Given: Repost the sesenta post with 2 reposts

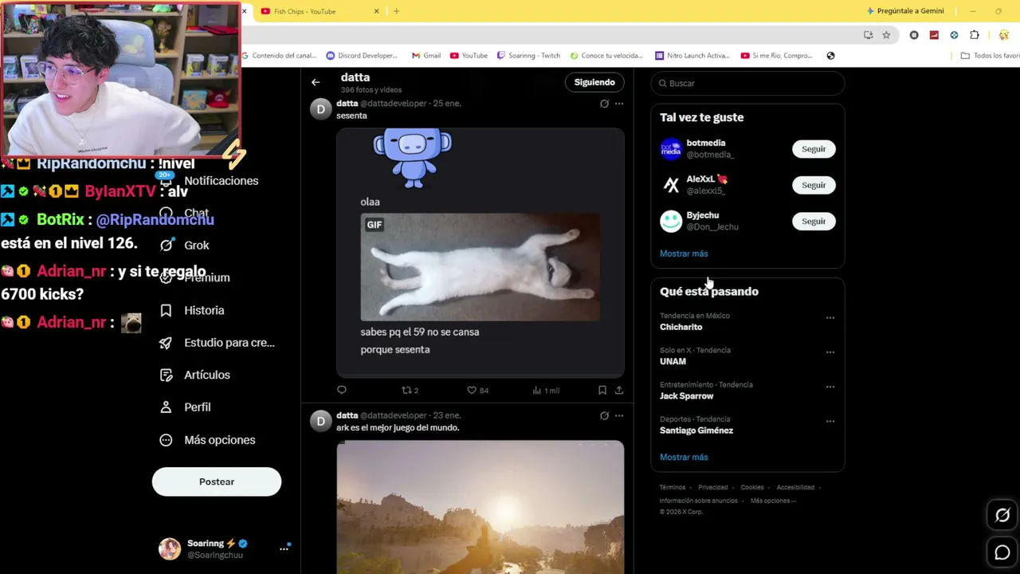Looking at the screenshot, I should pos(410,390).
